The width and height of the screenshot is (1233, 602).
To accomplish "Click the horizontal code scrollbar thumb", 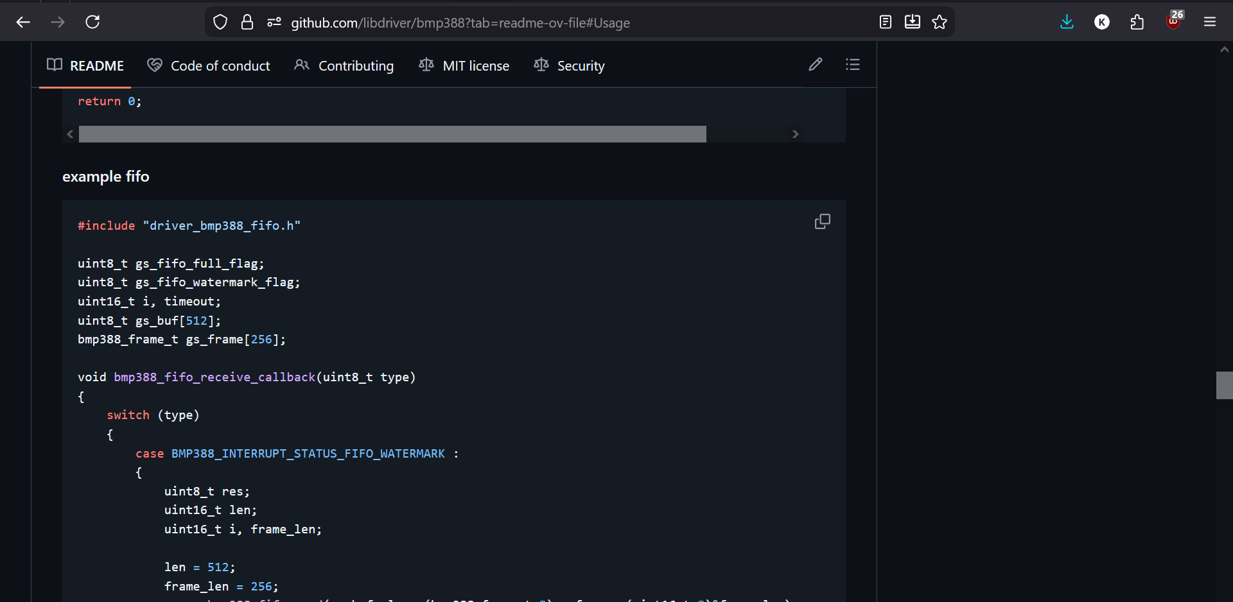I will 392,134.
